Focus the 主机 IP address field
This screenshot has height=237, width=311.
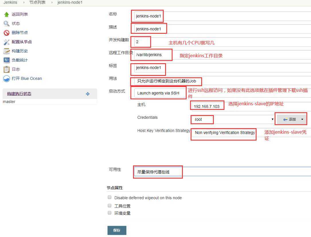point(251,106)
